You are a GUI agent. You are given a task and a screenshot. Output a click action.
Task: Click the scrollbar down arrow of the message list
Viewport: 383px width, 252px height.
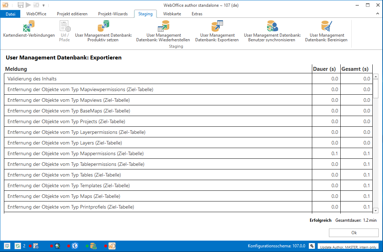click(x=376, y=210)
